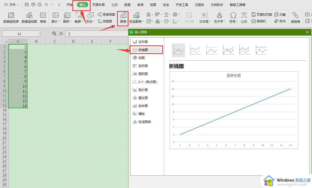Insert a 表格 table
Viewport: 312px width, 188px height.
pyautogui.click(x=43, y=18)
